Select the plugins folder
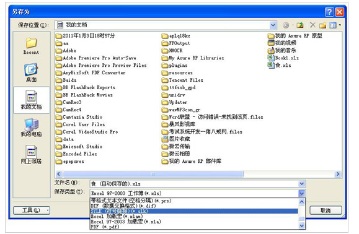The width and height of the screenshot is (359, 234). tap(174, 66)
